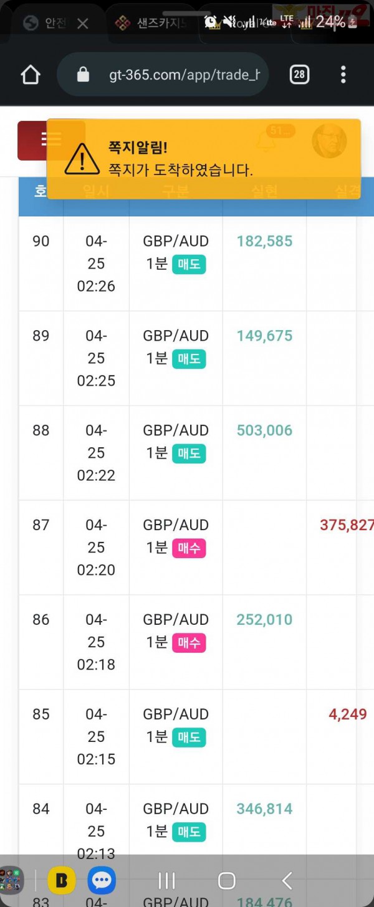Tap the 매도 badge on row 90
This screenshot has height=907, width=374.
[189, 265]
